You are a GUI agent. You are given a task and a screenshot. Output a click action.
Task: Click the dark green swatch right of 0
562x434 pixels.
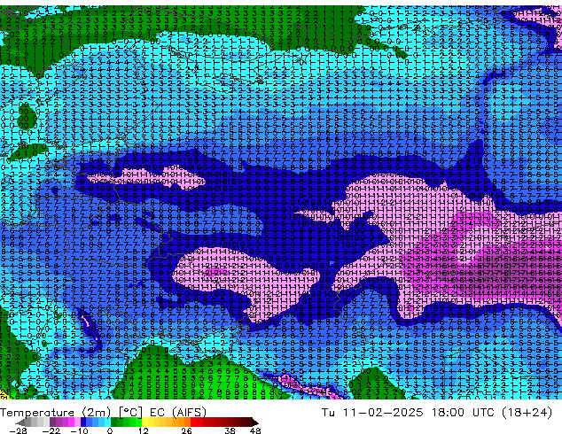tap(114, 422)
